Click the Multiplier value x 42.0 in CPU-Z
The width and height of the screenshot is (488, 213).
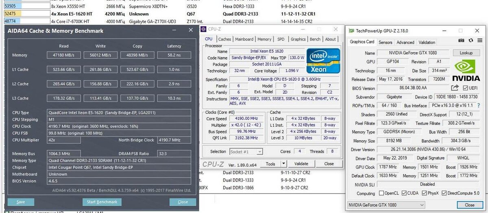point(246,125)
